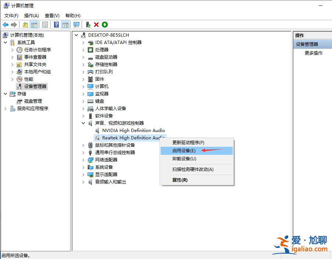Open the 操作(A) menu
This screenshot has width=332, height=259.
(31, 15)
